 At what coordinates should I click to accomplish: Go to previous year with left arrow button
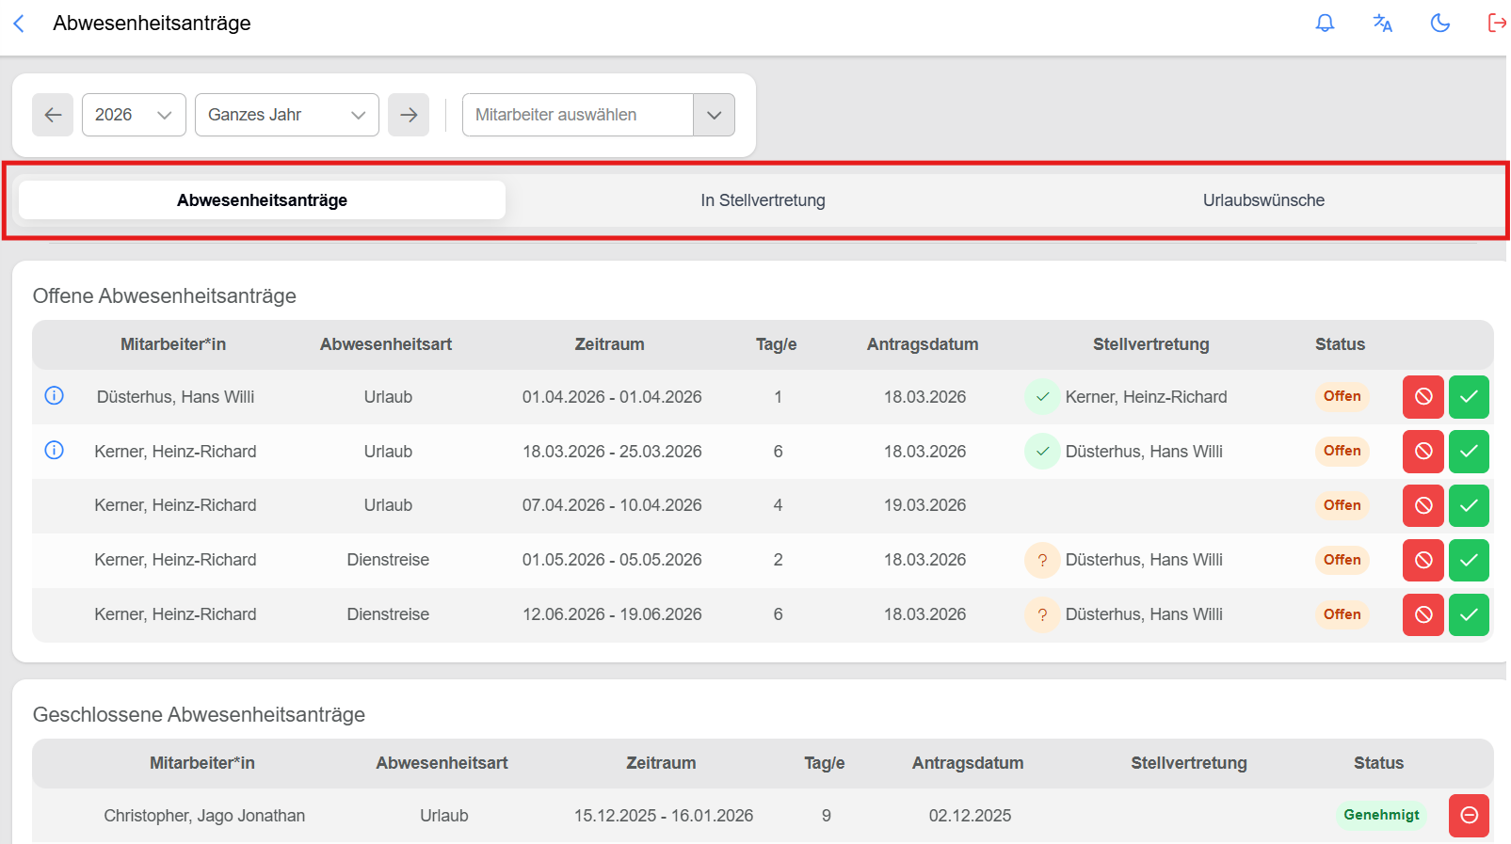click(x=53, y=115)
